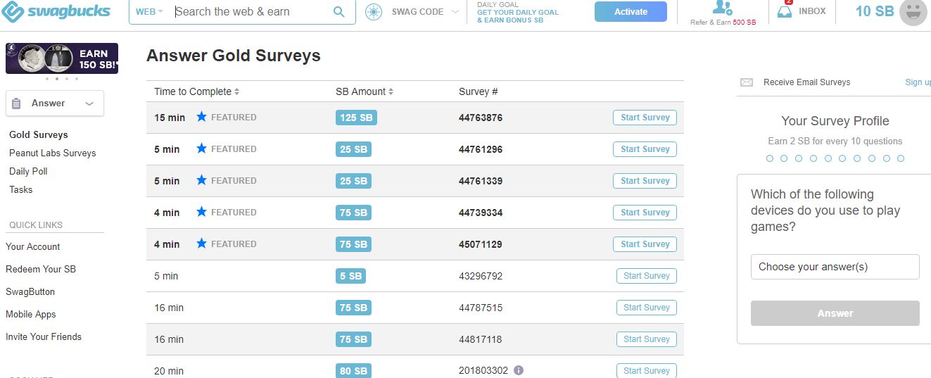Expand the Swag Code dropdown arrow

[455, 12]
